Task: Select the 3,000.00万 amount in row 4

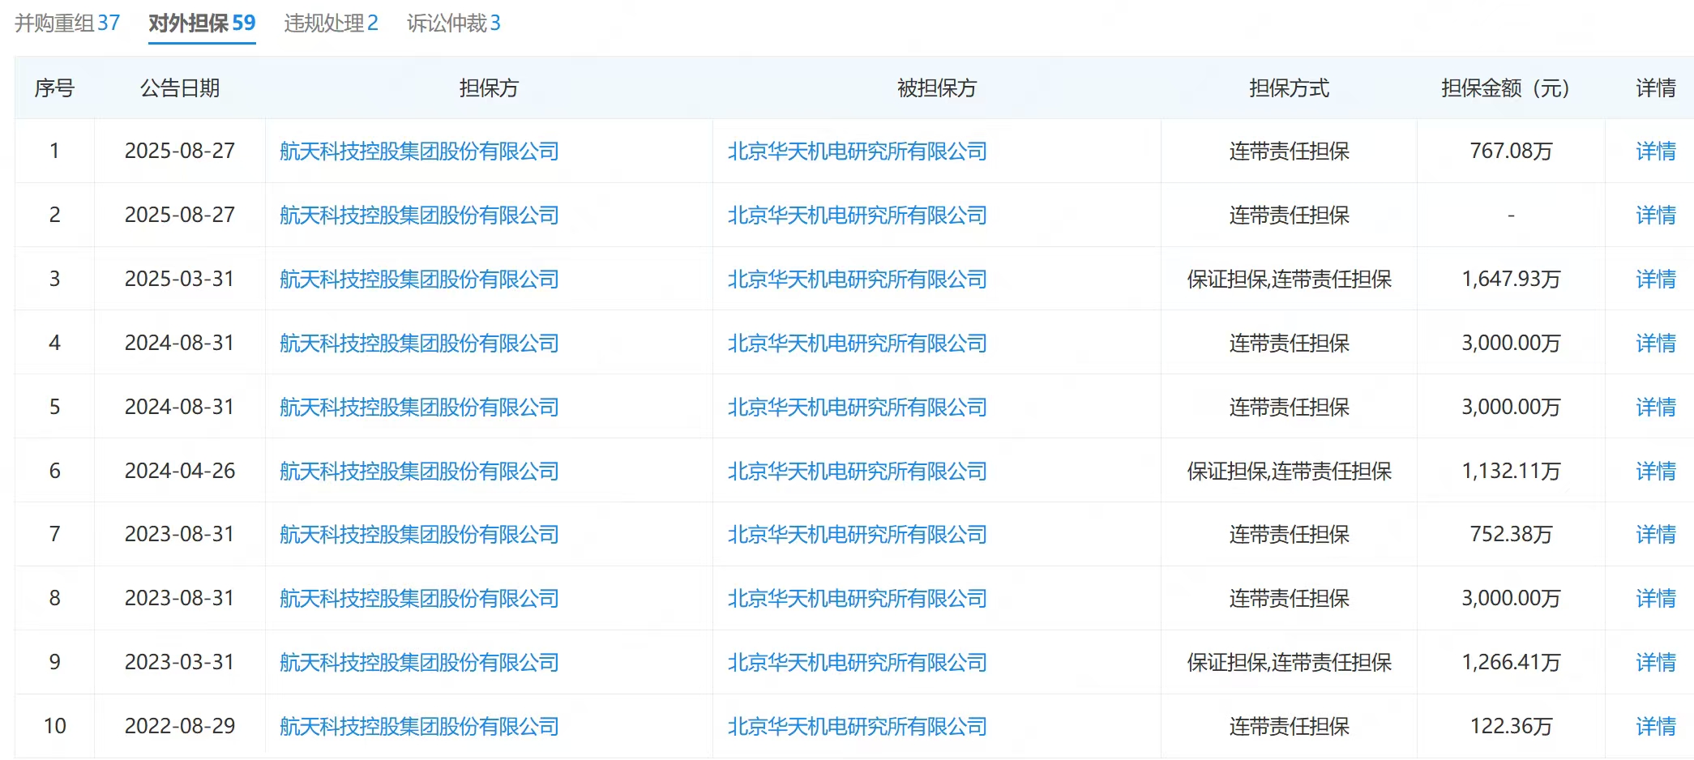Action: 1511,344
